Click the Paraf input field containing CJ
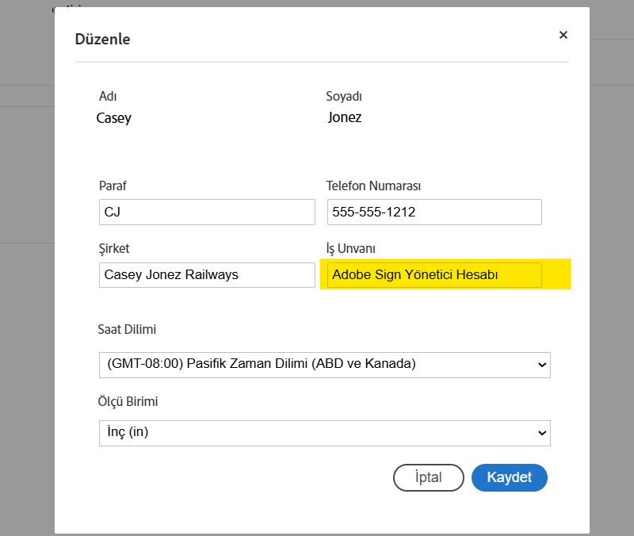This screenshot has width=634, height=536. pyautogui.click(x=207, y=212)
